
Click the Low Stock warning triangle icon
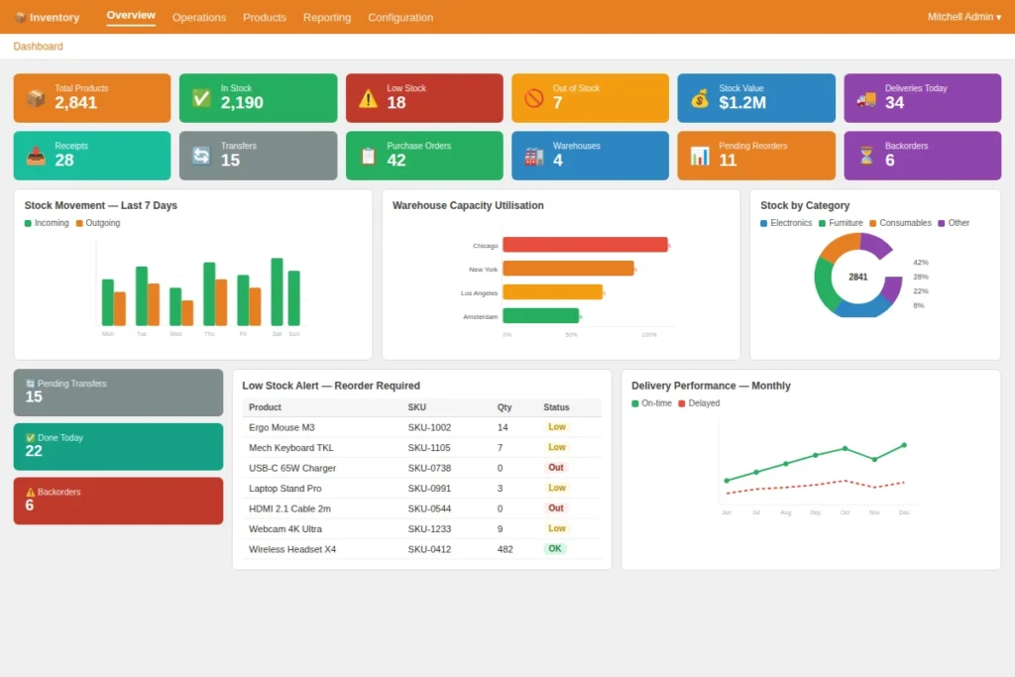point(368,98)
